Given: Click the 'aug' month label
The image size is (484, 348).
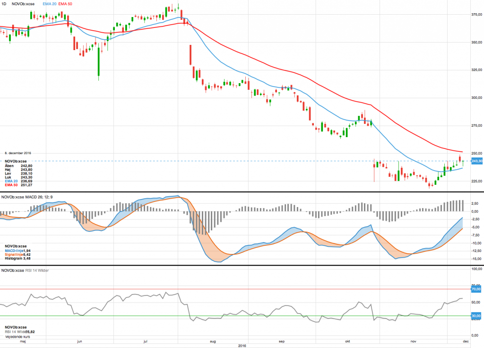Looking at the screenshot, I should coord(213,341).
